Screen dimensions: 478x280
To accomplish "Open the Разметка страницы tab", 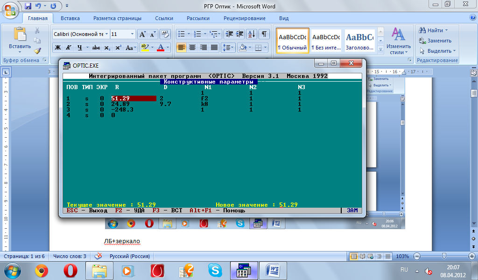I will click(117, 18).
